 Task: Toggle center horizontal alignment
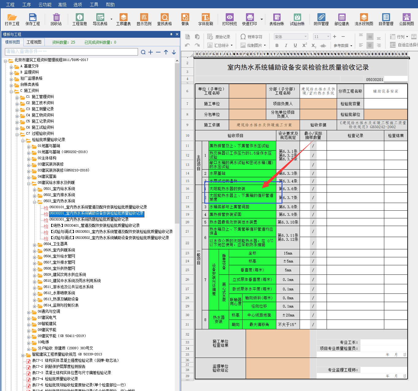tap(370, 45)
